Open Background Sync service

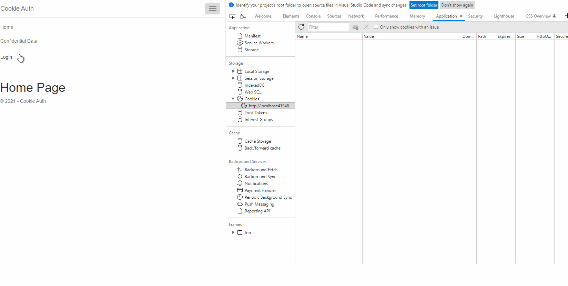260,176
